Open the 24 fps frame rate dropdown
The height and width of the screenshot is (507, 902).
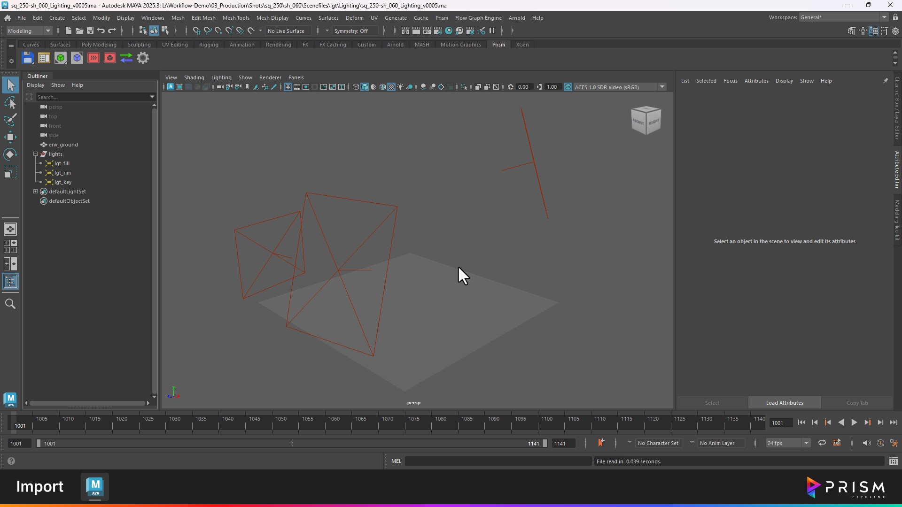pyautogui.click(x=788, y=443)
